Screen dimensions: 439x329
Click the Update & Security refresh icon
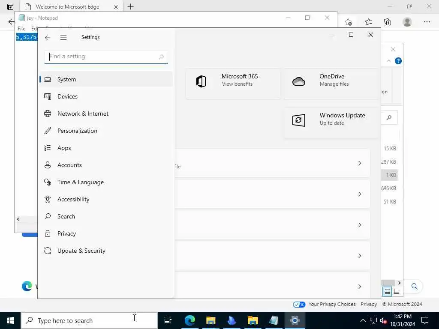[48, 251]
